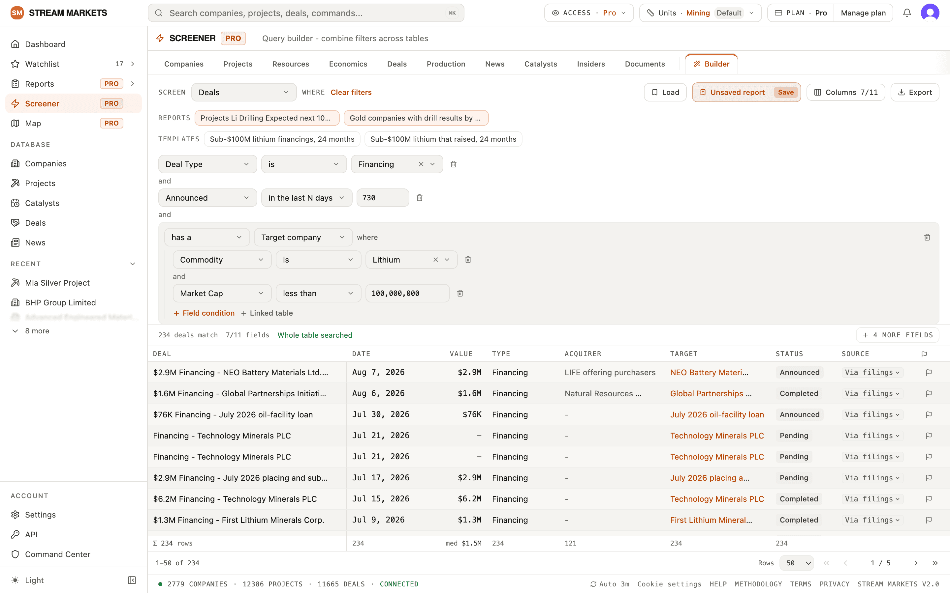This screenshot has width=950, height=593.
Task: Sort by the VALUE column header
Action: coord(461,354)
